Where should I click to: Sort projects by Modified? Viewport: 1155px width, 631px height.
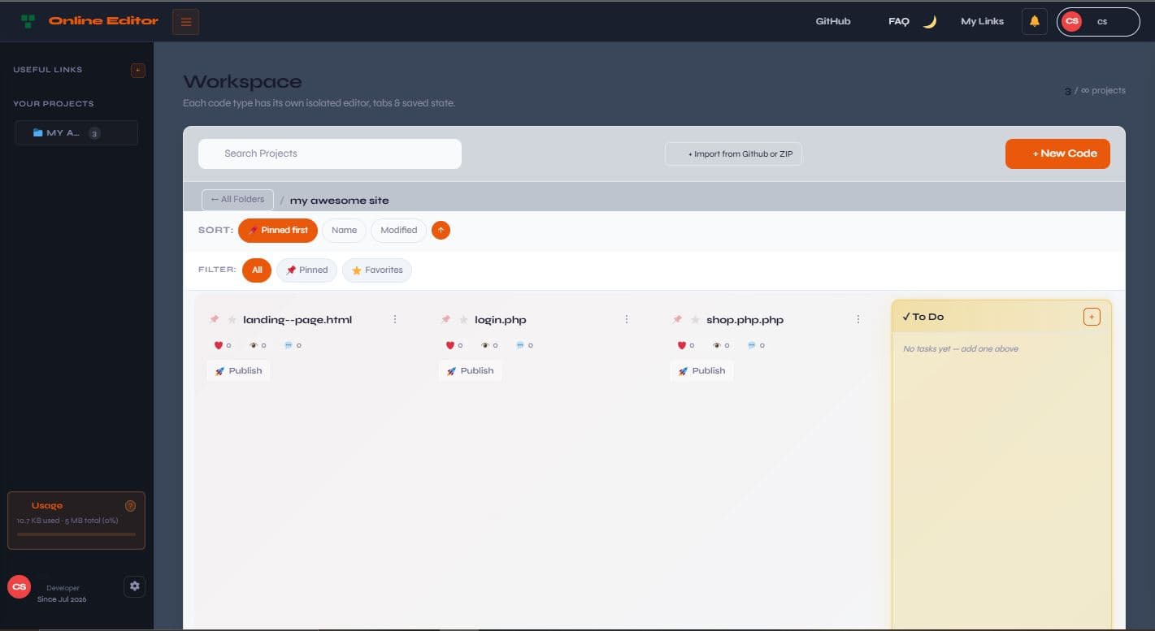pos(399,230)
